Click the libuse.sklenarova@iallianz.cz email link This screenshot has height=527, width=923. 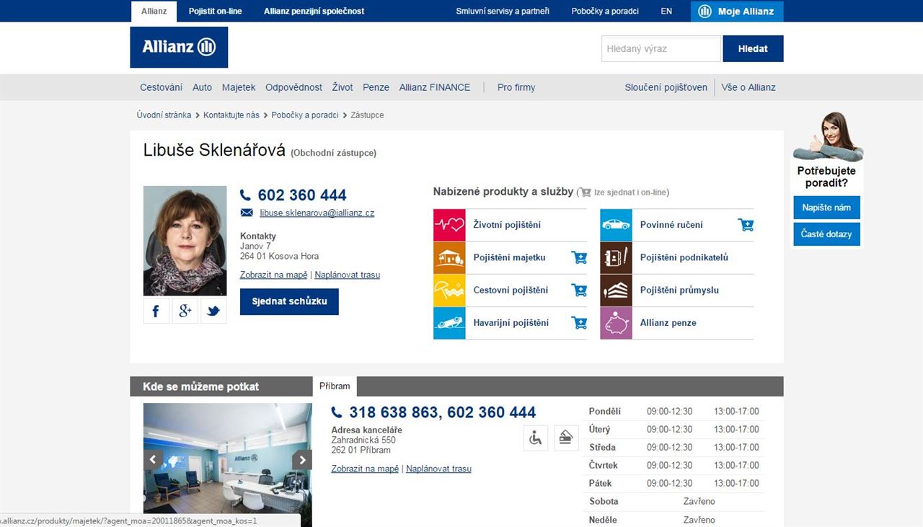(x=317, y=213)
